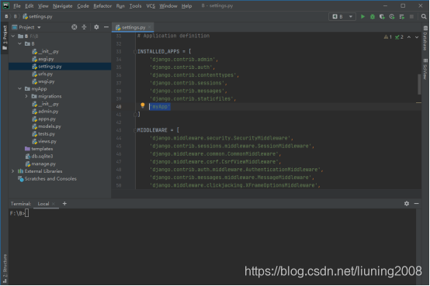Open the profiler run icon
Image resolution: width=430 pixels, height=286 pixels.
(392, 17)
